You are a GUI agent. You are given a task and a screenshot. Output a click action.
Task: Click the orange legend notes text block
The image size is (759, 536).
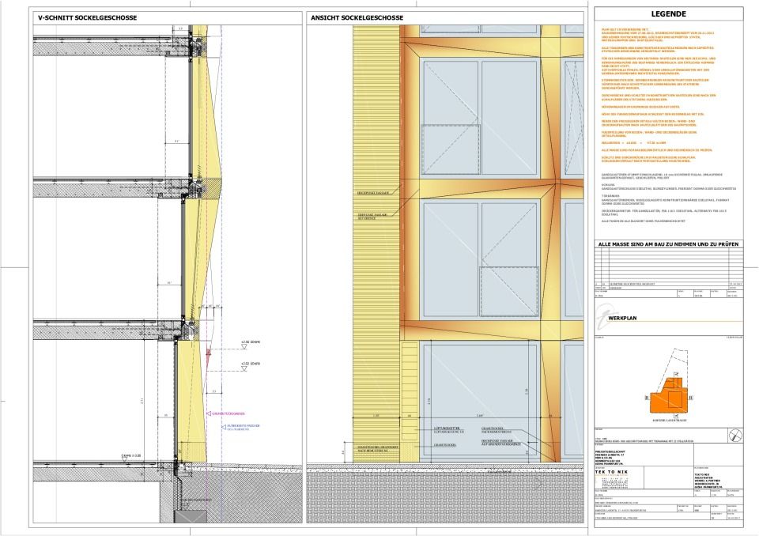click(x=657, y=95)
